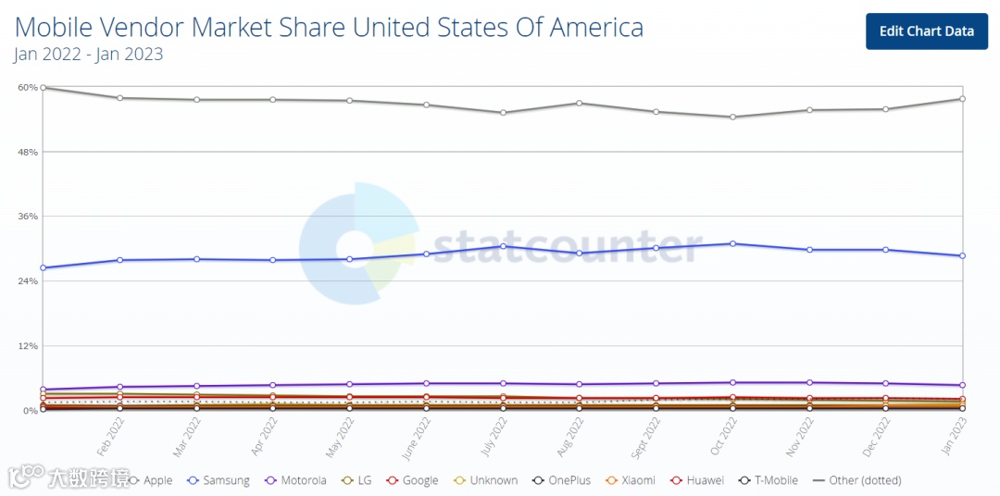Screen dimensions: 1000x496
Task: Toggle the Samsung legend entry
Action: (x=219, y=480)
